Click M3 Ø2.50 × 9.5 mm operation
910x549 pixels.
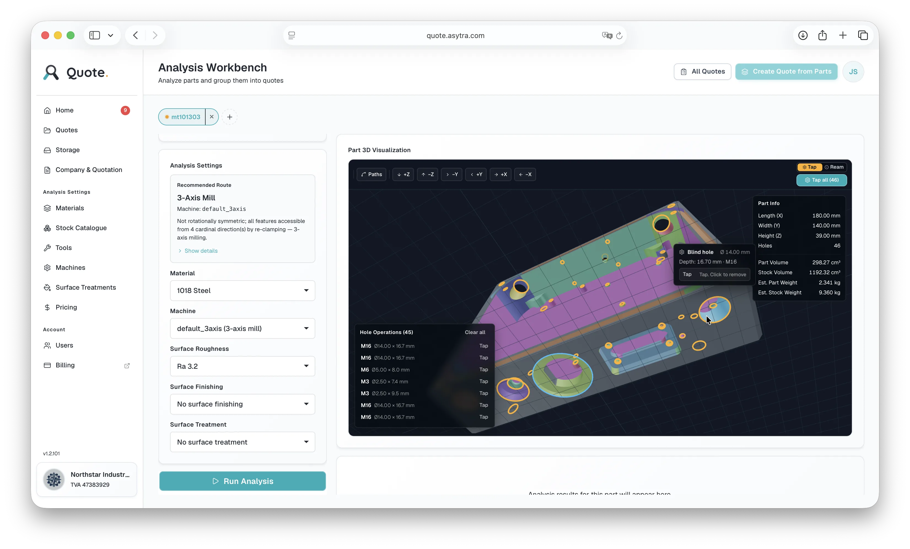pos(424,393)
